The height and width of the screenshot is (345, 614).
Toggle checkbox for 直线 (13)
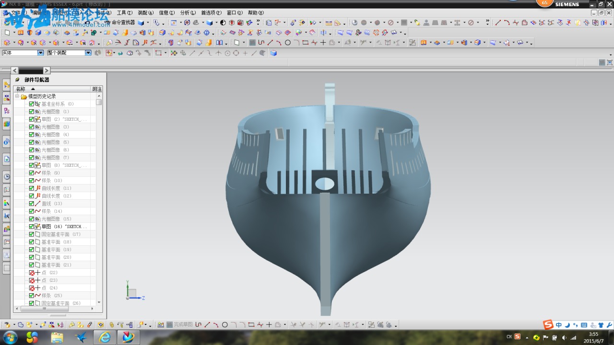(x=32, y=204)
